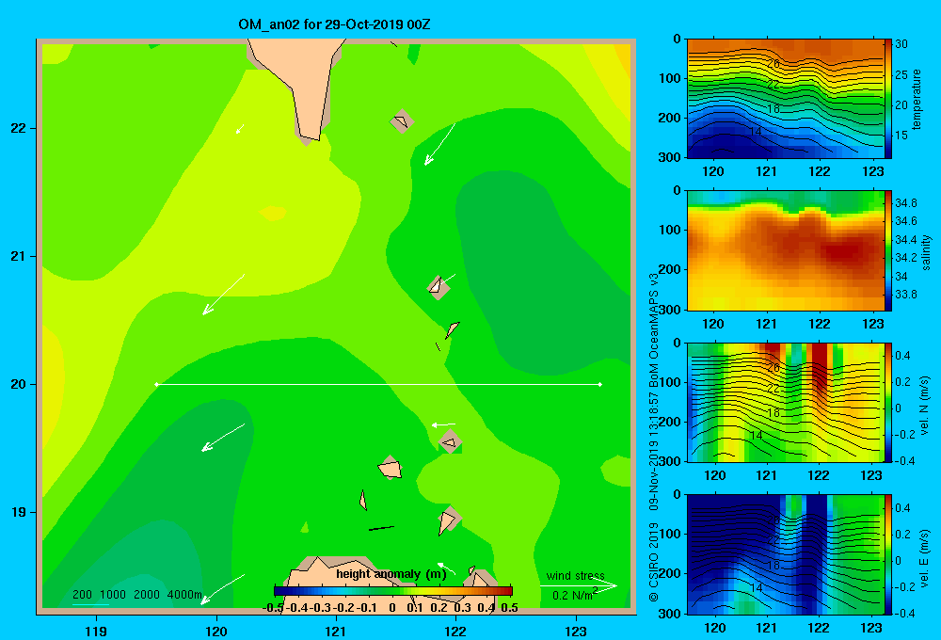Click latitude label '22' on map axis

point(19,129)
